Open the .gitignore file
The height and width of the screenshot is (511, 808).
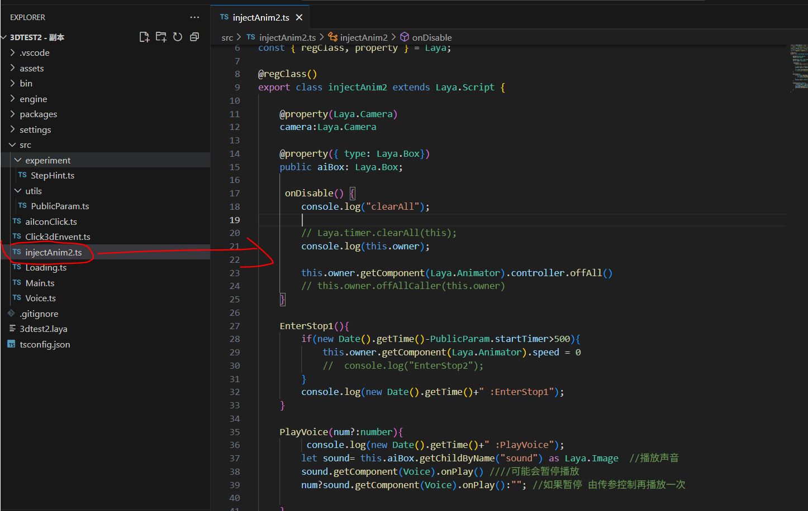(x=39, y=314)
